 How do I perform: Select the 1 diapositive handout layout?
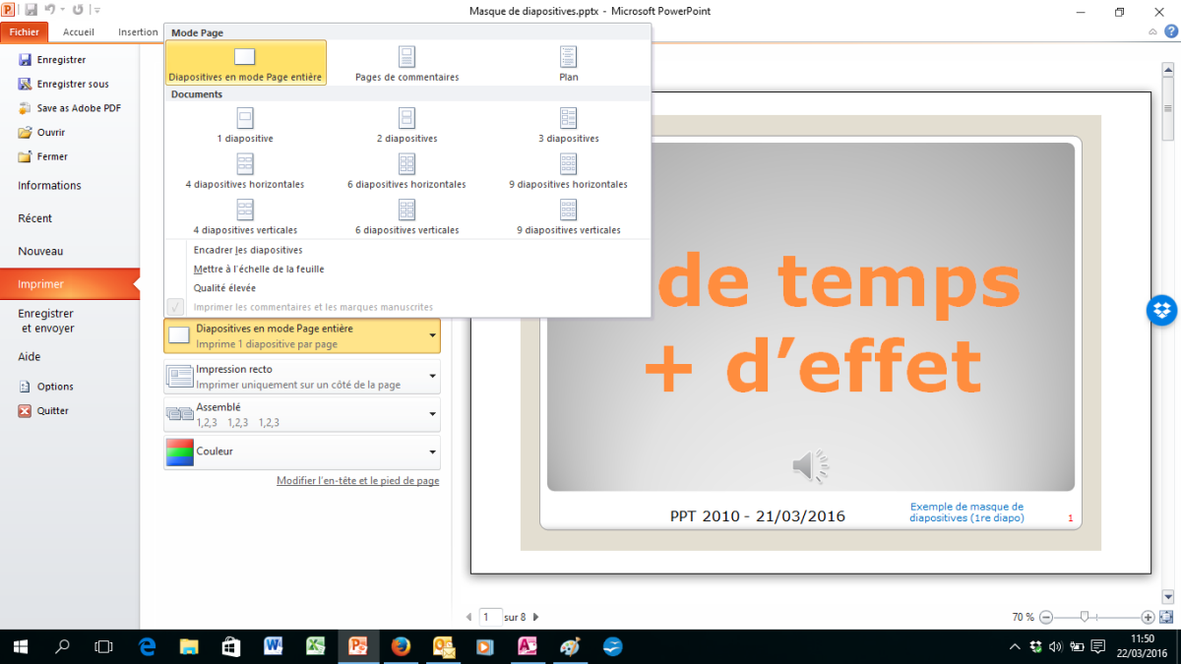point(245,125)
